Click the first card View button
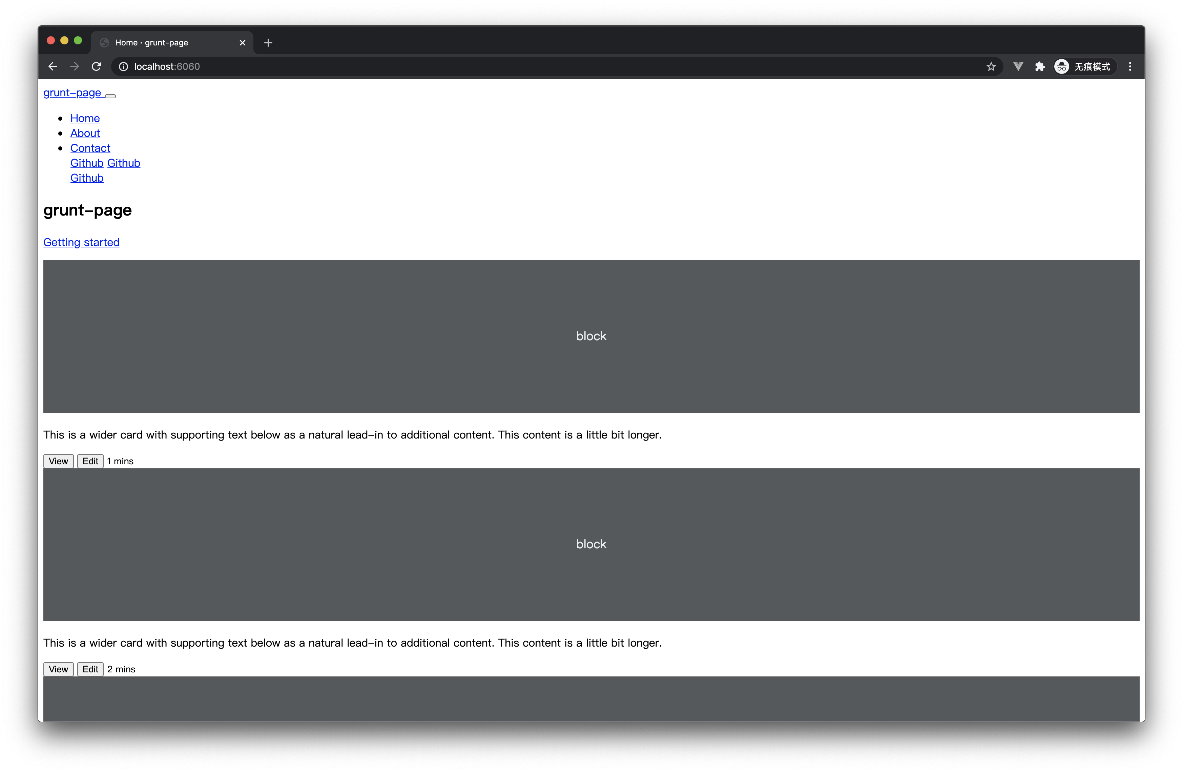 pyautogui.click(x=58, y=461)
